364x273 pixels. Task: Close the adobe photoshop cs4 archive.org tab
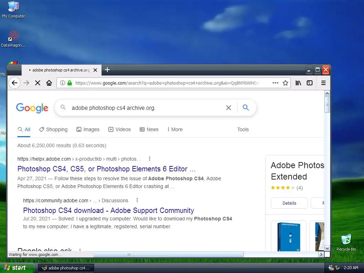point(95,70)
